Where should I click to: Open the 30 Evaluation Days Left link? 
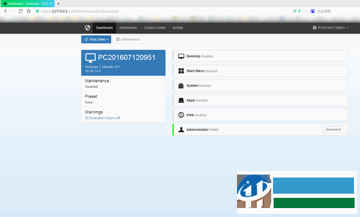pos(103,118)
